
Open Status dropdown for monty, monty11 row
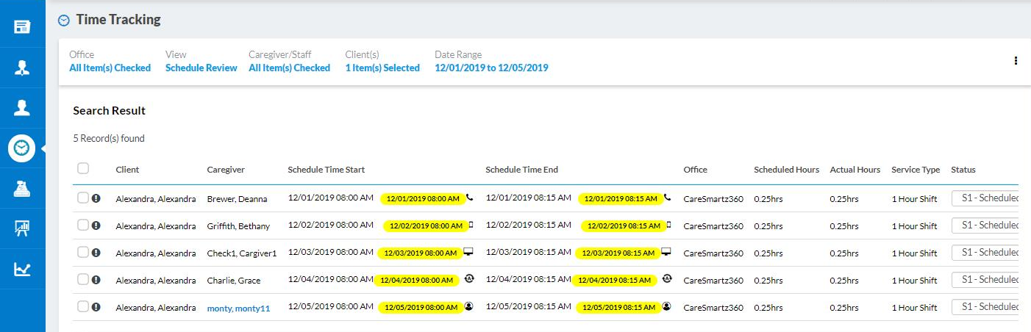(x=985, y=307)
